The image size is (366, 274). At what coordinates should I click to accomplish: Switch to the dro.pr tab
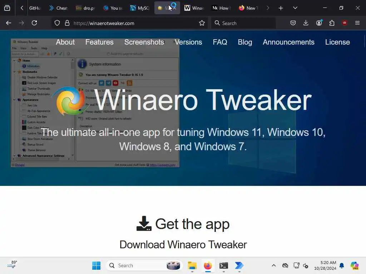click(x=85, y=8)
